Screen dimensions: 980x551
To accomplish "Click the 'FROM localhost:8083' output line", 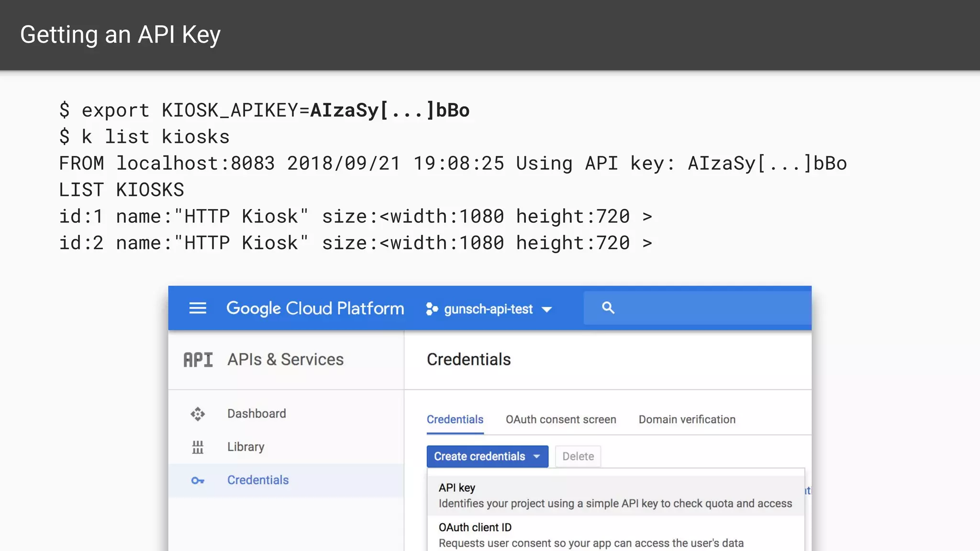I will click(x=453, y=164).
